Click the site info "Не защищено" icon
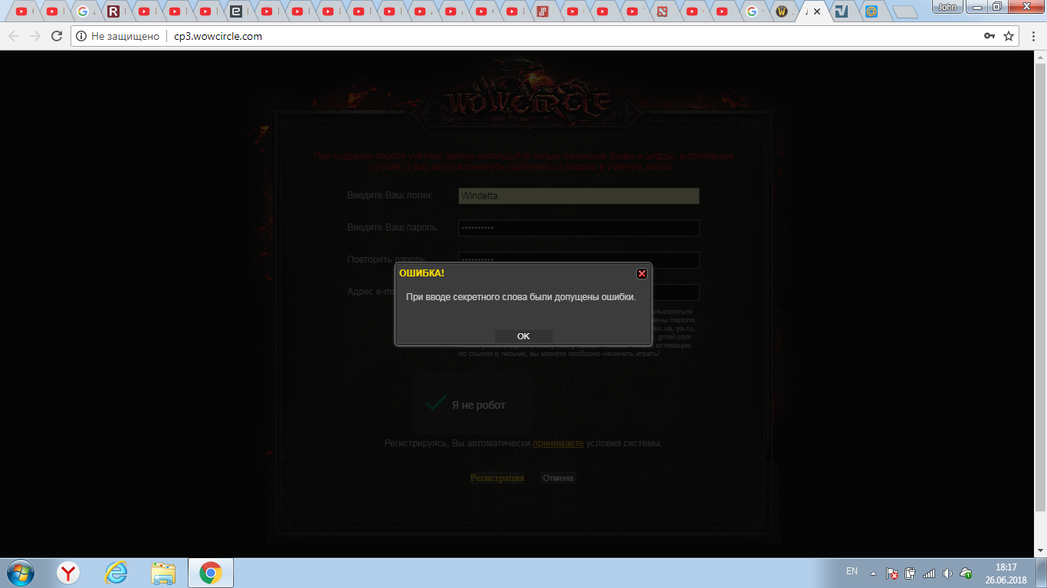 pyautogui.click(x=81, y=36)
